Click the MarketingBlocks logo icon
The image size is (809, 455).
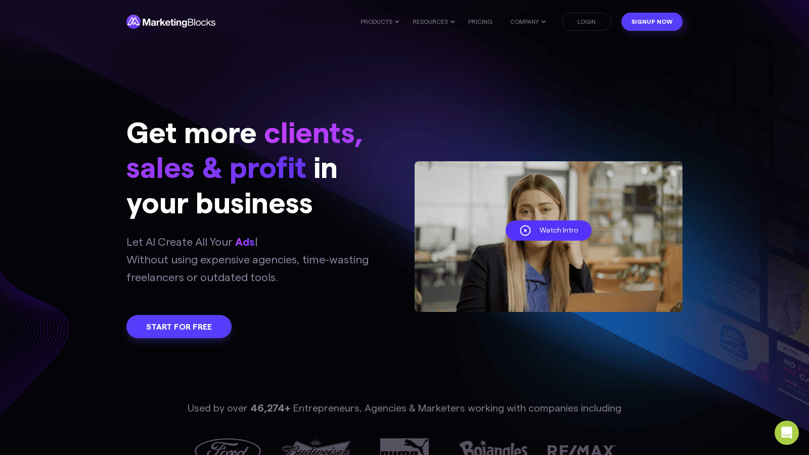point(133,22)
